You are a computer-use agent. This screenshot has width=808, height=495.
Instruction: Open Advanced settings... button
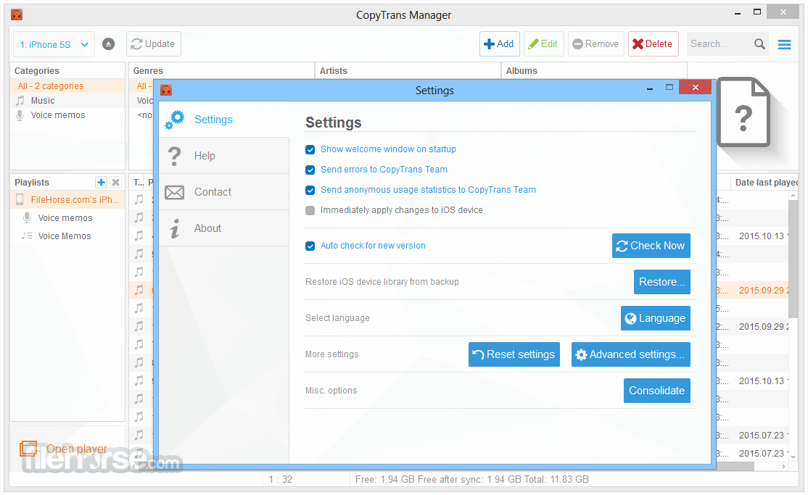(631, 354)
